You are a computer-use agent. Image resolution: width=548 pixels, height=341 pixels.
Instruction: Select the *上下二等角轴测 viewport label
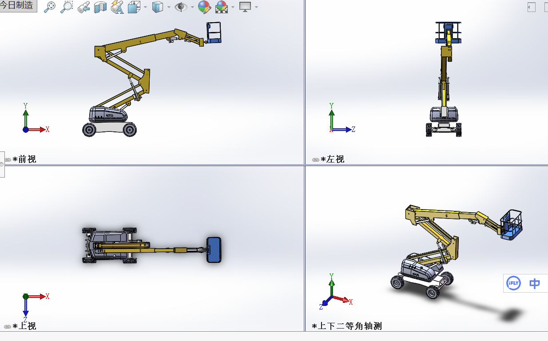(x=347, y=326)
